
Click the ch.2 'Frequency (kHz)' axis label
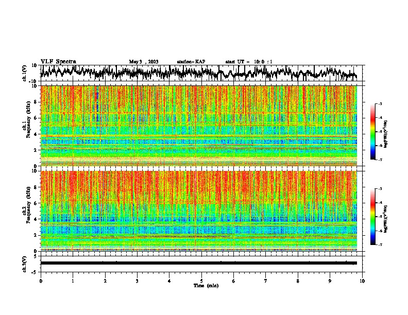click(28, 205)
